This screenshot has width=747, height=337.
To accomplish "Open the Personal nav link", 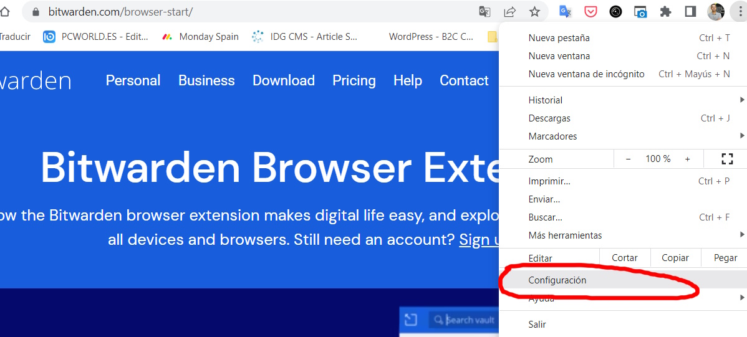I will click(x=133, y=80).
